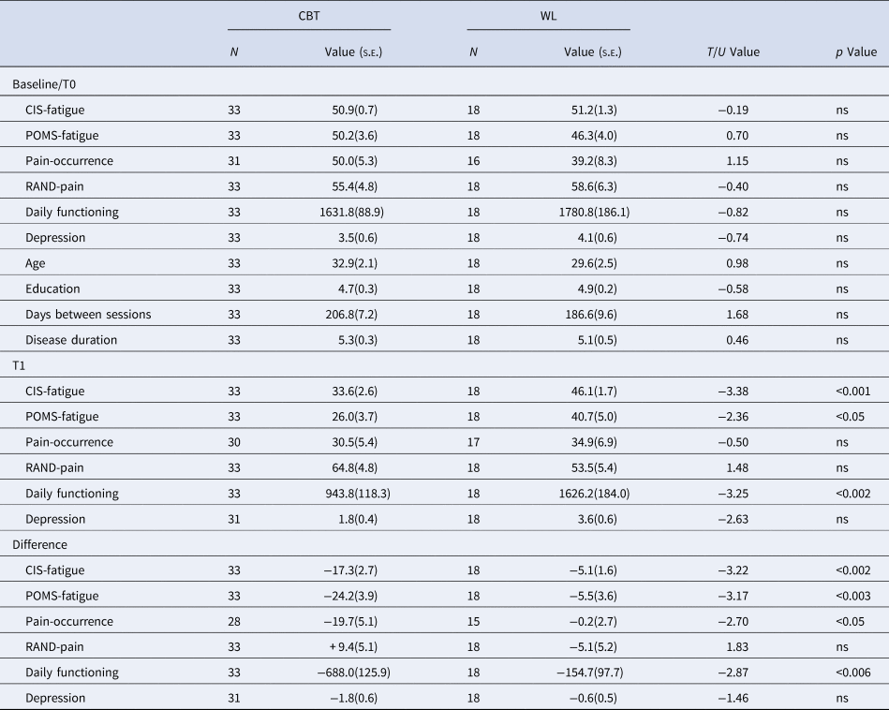Click the 943.8(118.3) value cell
Screen dimensions: 889x710
345,493
